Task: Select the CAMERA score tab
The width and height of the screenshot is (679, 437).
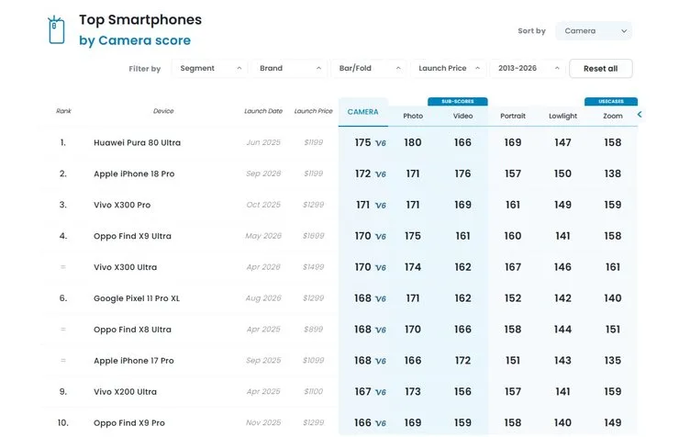Action: point(362,112)
